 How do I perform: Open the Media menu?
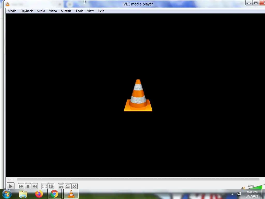[12, 11]
